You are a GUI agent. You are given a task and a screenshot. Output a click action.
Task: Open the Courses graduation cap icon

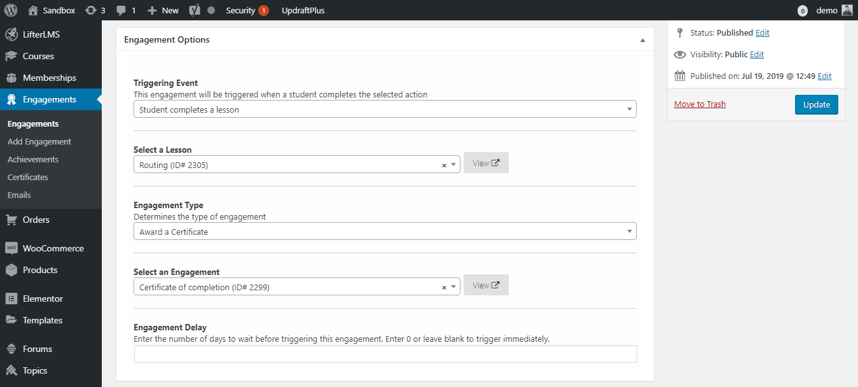[11, 56]
